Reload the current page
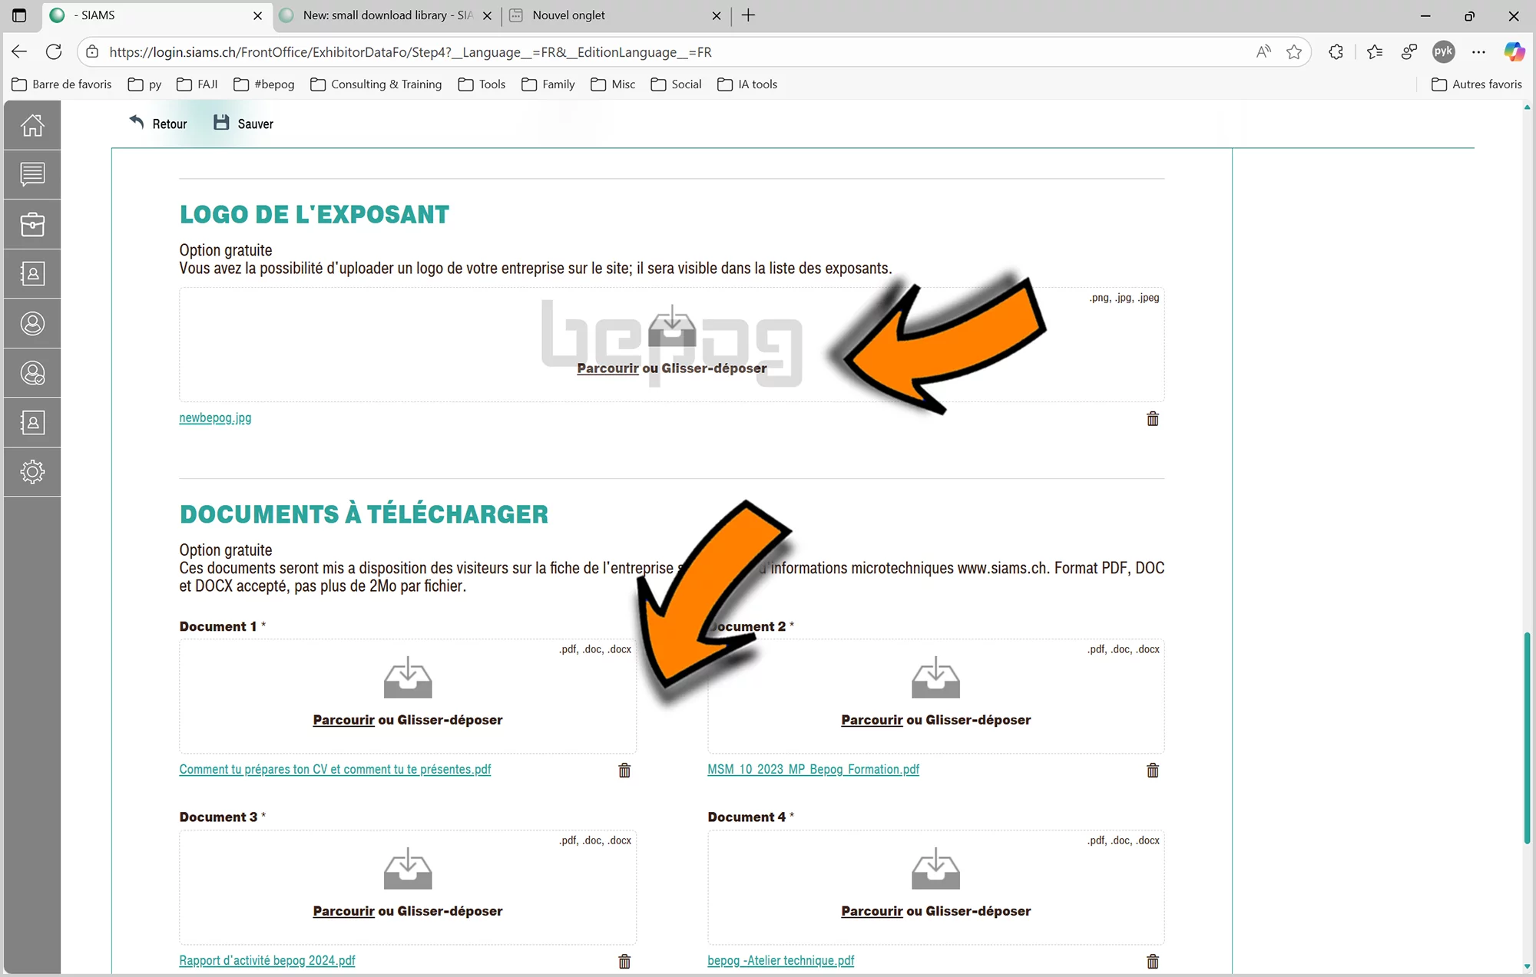Image resolution: width=1536 pixels, height=977 pixels. [x=54, y=51]
